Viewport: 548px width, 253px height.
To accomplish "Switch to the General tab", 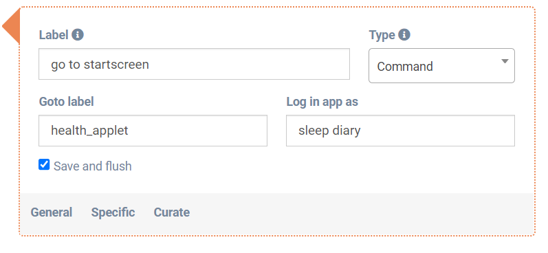I will click(x=52, y=212).
